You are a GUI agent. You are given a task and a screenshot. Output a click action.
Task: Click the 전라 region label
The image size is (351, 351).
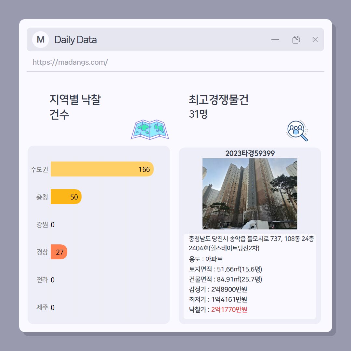(42, 279)
